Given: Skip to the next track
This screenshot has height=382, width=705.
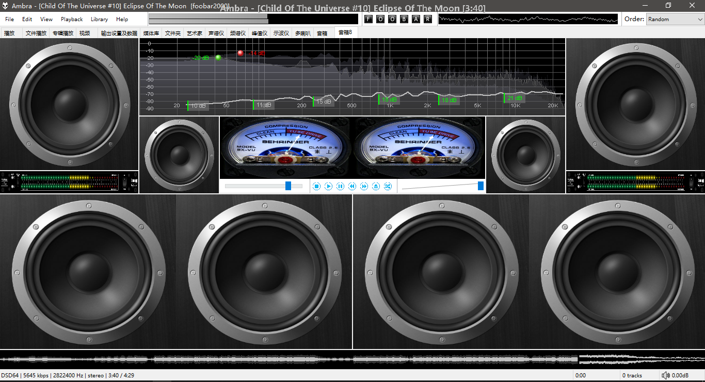Looking at the screenshot, I should 364,186.
